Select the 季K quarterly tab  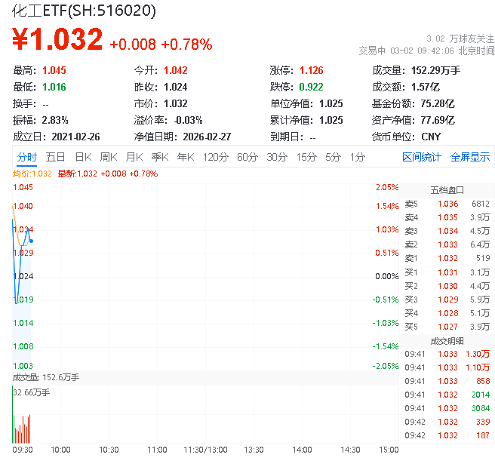tap(159, 157)
